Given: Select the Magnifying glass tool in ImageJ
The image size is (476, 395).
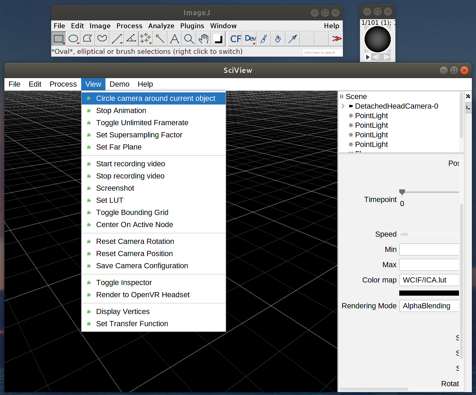Looking at the screenshot, I should coord(189,39).
